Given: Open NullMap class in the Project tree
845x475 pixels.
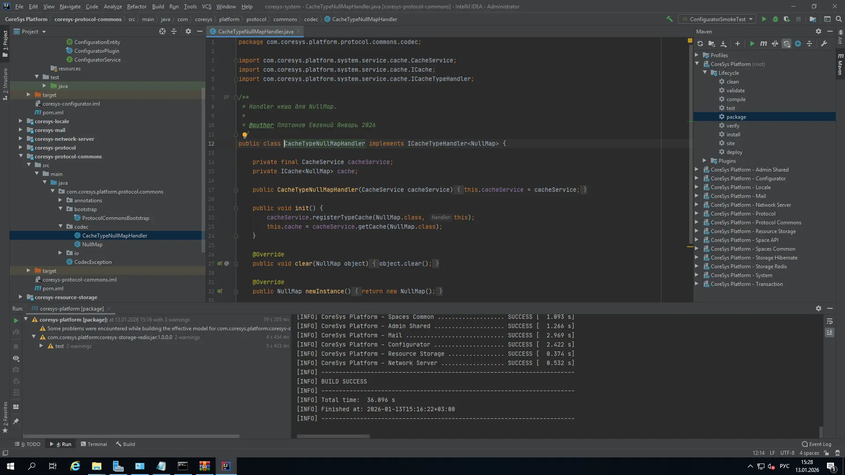Looking at the screenshot, I should (92, 245).
